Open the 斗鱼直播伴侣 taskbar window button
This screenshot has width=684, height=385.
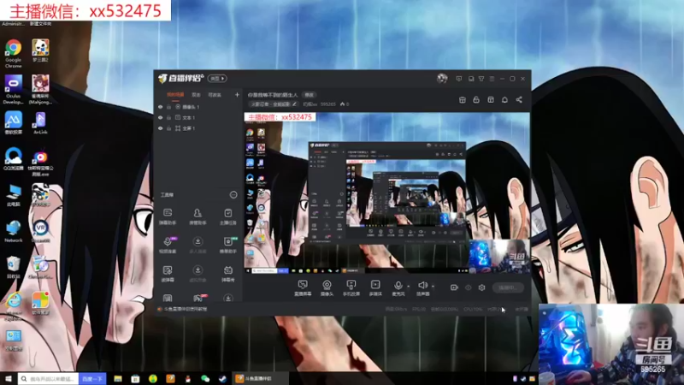click(260, 378)
